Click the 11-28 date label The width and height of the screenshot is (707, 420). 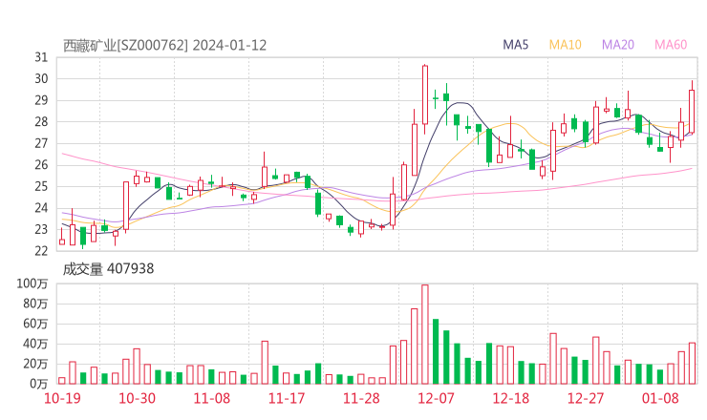[361, 398]
